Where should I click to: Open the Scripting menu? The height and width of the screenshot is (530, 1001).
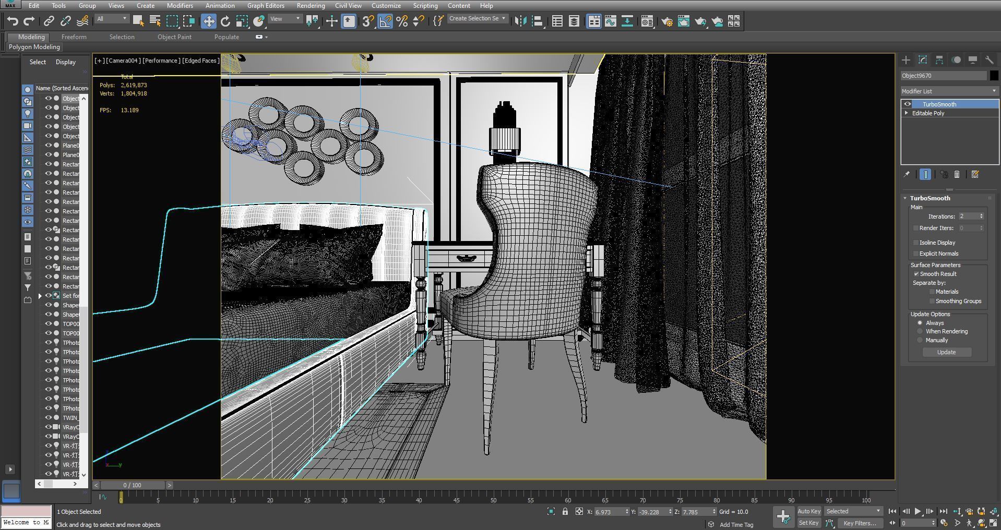425,5
